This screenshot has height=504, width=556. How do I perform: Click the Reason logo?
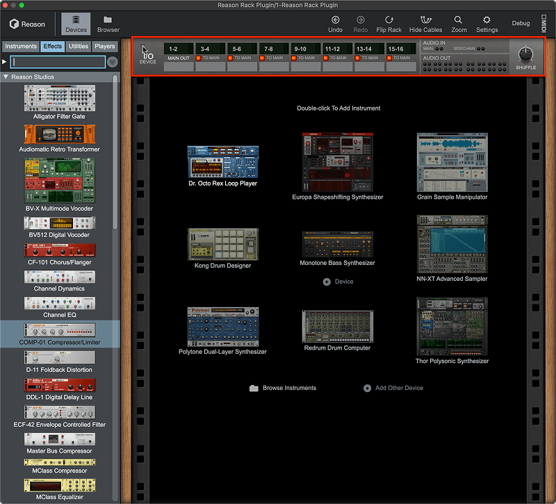click(27, 24)
